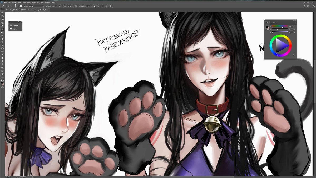Viewport: 316px width, 178px height.
Task: Select the Smudge tool
Action: (x=3, y=55)
